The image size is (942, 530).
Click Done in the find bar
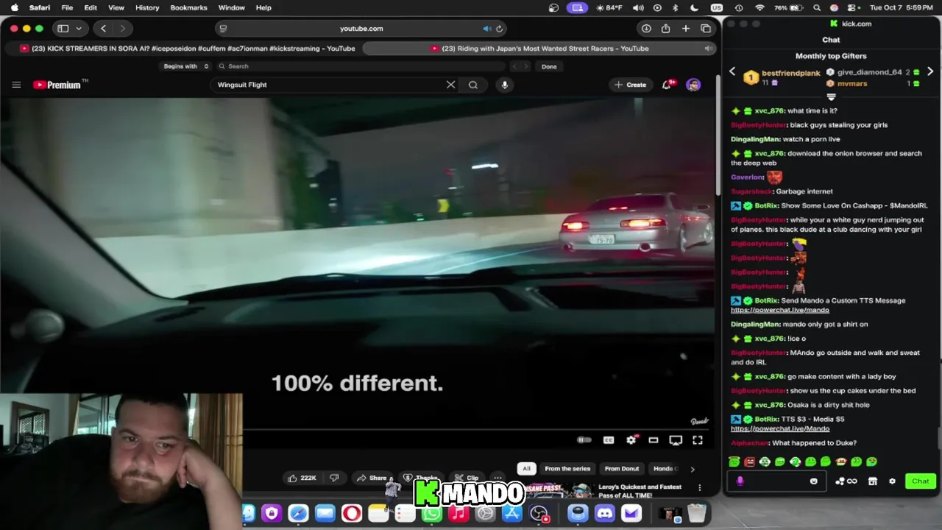pos(549,66)
